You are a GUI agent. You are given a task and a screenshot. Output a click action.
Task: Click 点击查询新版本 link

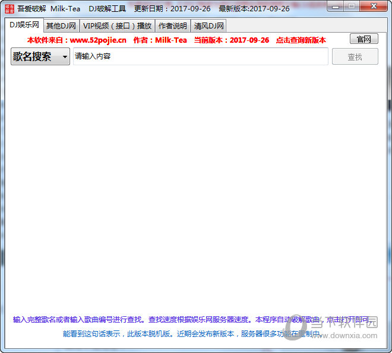coord(301,40)
